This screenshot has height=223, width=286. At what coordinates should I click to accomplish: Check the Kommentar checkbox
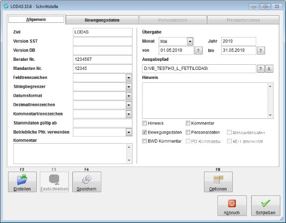point(188,123)
